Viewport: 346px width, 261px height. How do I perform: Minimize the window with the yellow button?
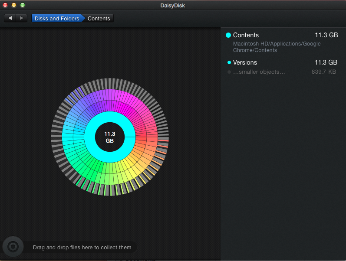[x=14, y=5]
